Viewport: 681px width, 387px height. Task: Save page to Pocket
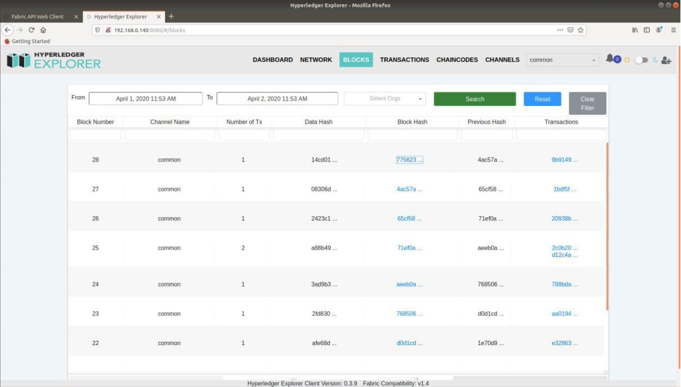pyautogui.click(x=570, y=30)
